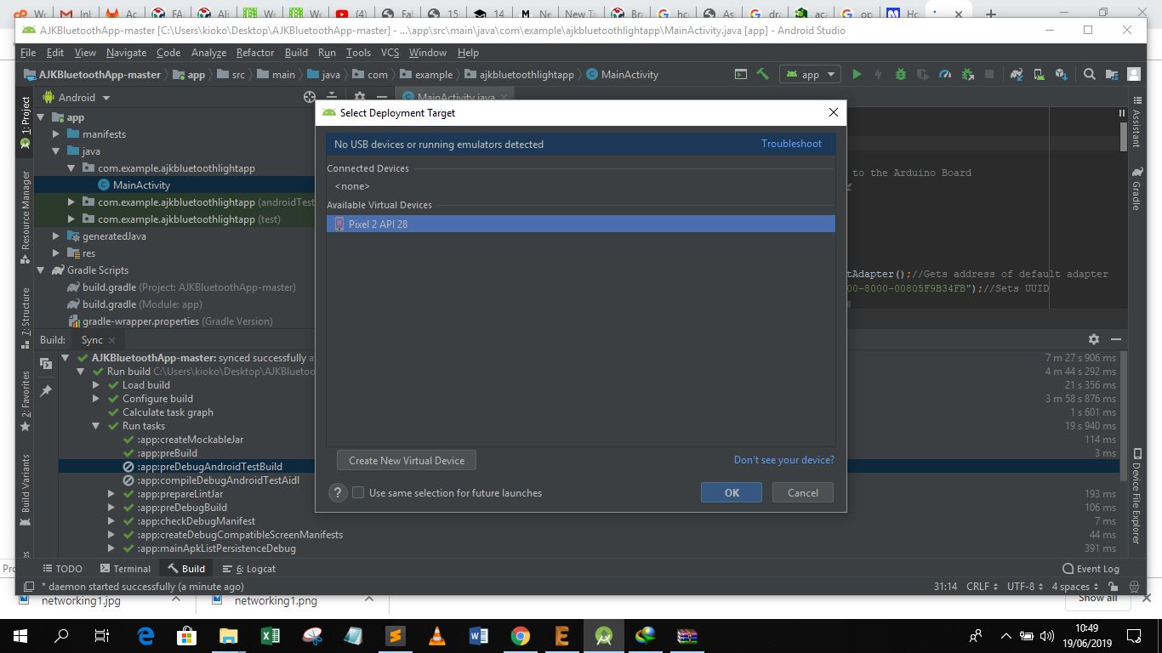
Task: Open the Device File Explorer side tab
Action: pyautogui.click(x=1136, y=497)
